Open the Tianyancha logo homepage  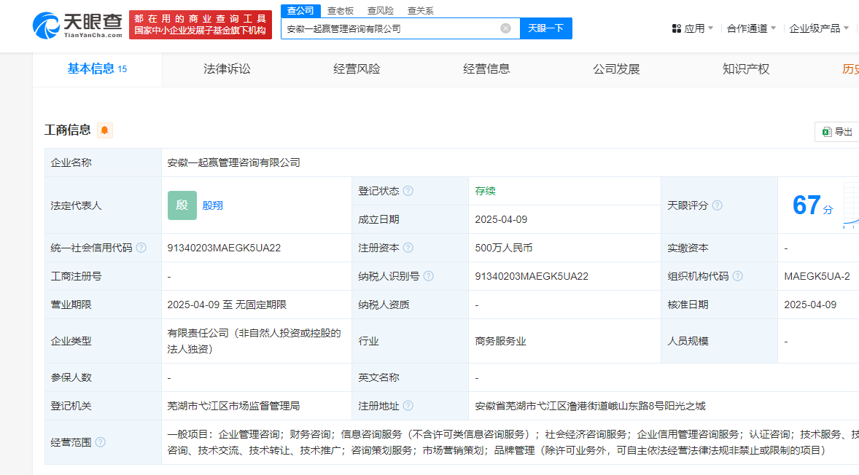(x=77, y=25)
